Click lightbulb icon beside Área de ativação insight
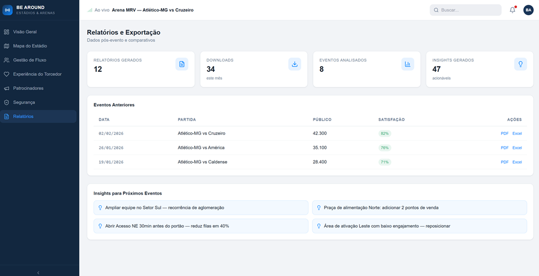This screenshot has width=539, height=276. 318,226
